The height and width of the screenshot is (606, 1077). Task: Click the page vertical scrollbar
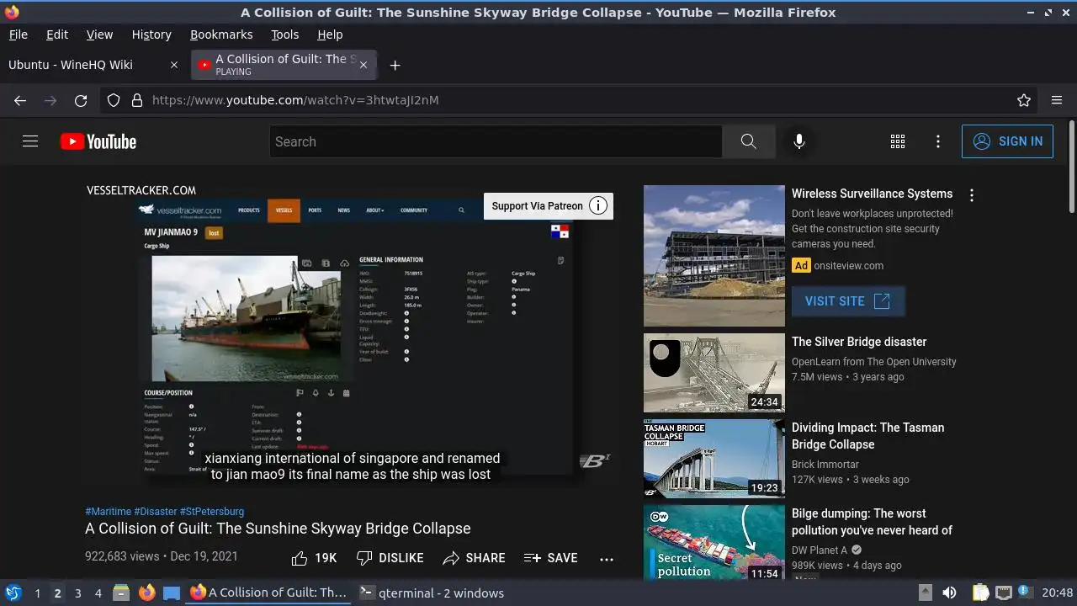coord(1071,168)
